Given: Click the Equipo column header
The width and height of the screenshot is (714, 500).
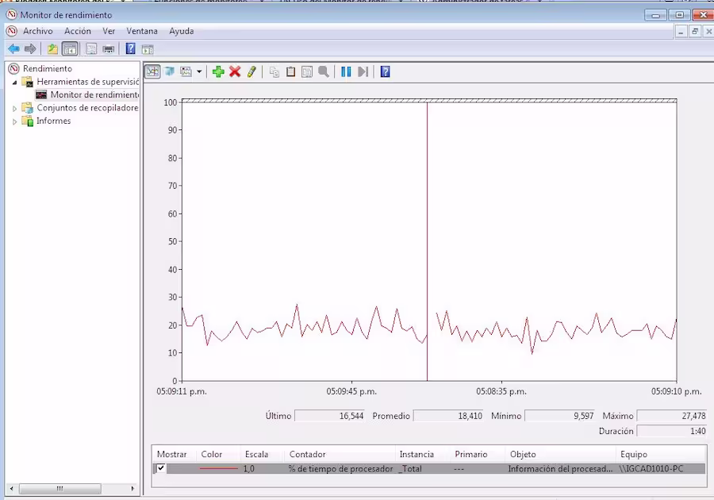Looking at the screenshot, I should [633, 454].
